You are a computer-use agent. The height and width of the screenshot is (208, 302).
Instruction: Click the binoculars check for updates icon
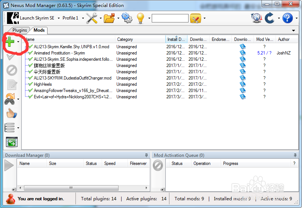[x=10, y=99]
